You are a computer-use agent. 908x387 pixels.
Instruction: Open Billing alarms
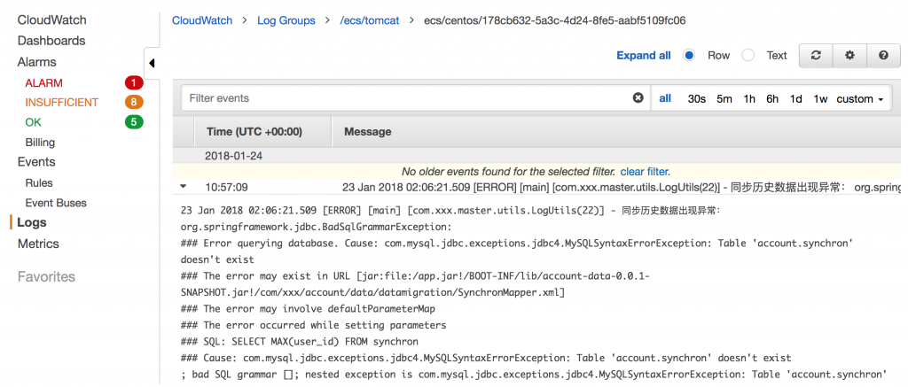40,143
